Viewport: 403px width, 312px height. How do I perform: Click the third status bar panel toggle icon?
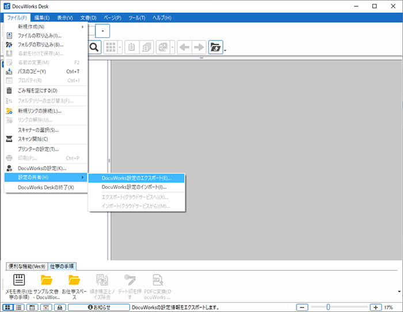(32, 307)
